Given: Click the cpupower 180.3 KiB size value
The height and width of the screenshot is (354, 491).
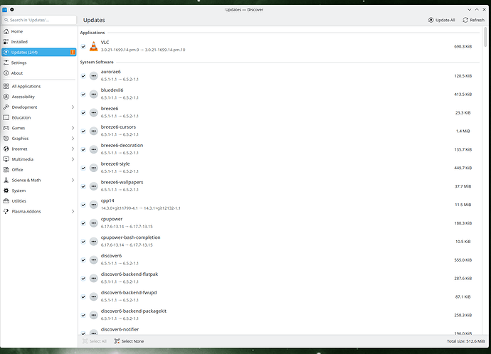Looking at the screenshot, I should [x=463, y=223].
